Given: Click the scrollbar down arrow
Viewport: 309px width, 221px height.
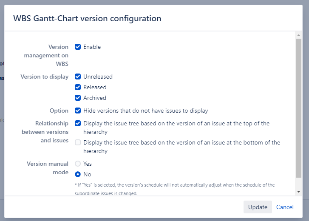Looking at the screenshot, I should point(298,192).
